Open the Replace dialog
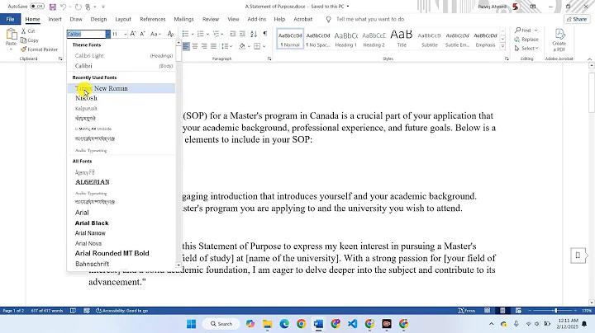This screenshot has width=595, height=333. [x=526, y=40]
